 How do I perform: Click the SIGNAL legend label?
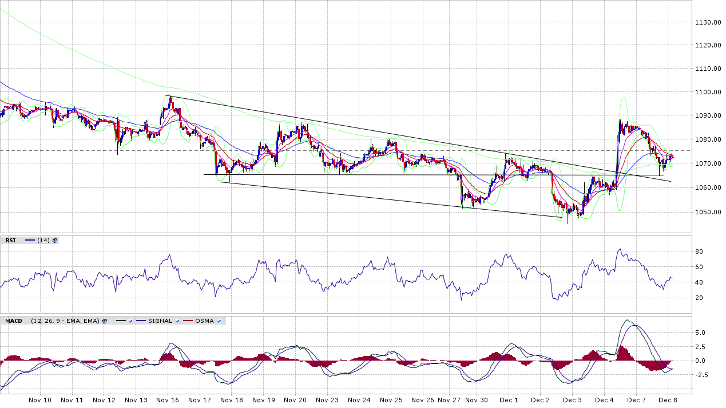(x=160, y=321)
